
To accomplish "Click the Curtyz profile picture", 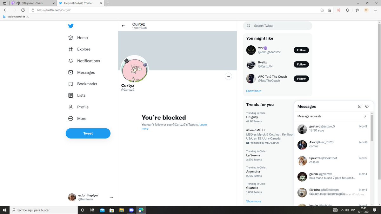I will [x=135, y=69].
